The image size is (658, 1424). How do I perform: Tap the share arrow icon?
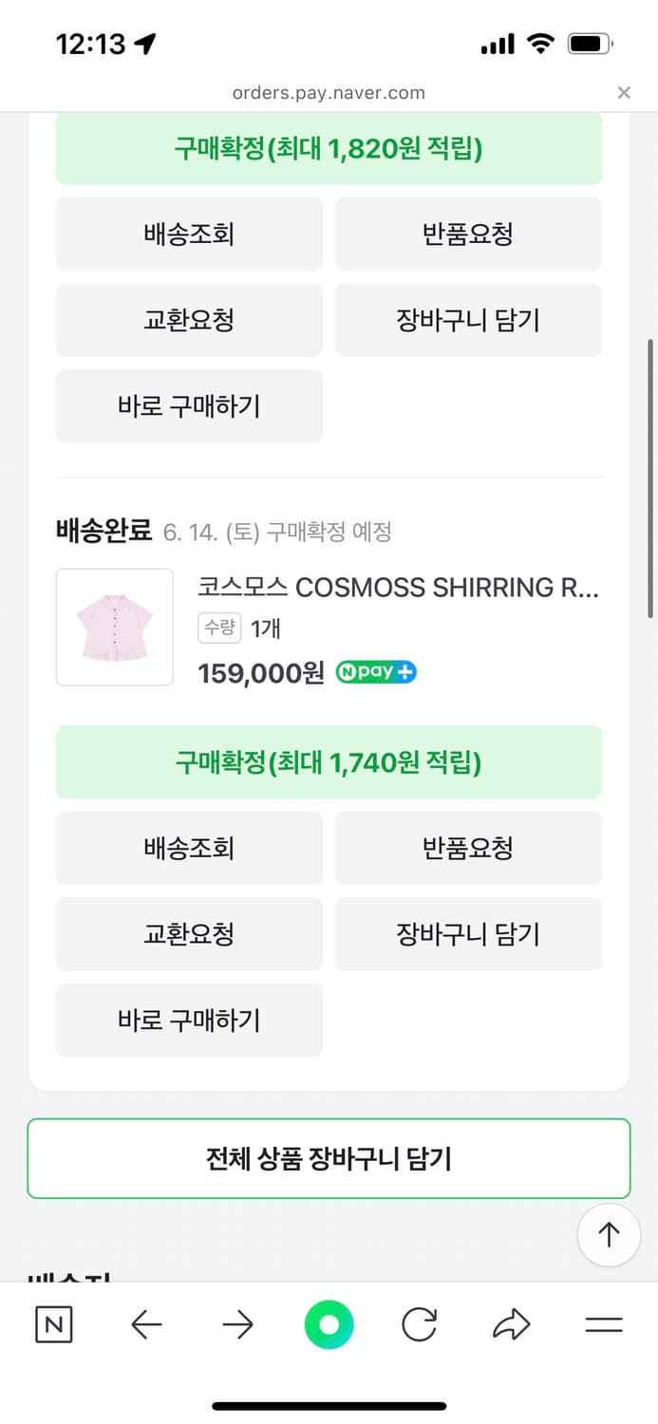point(511,1324)
